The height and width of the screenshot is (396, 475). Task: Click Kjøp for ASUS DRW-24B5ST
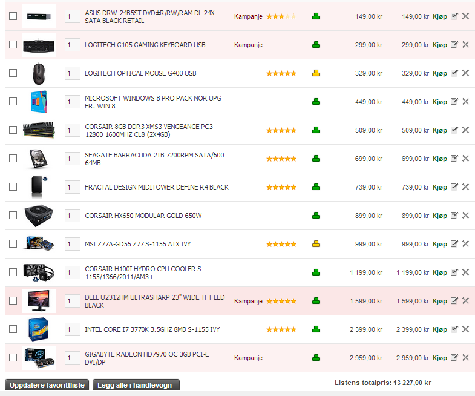pyautogui.click(x=440, y=17)
